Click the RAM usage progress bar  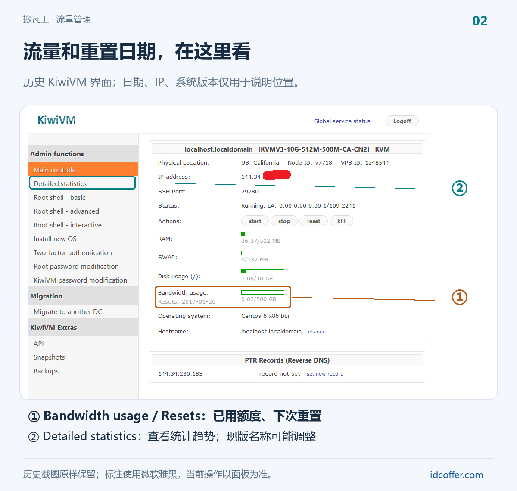point(263,234)
